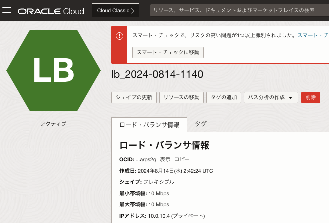Select the smart check risk warning message
Image resolution: width=329 pixels, height=223 pixels.
pos(214,35)
